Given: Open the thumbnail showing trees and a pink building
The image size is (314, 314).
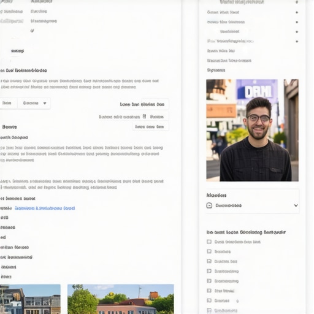Looking at the screenshot, I should click(x=121, y=299).
